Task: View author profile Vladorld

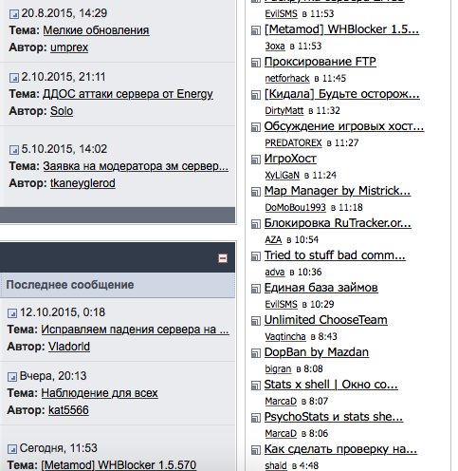Action: (x=69, y=347)
